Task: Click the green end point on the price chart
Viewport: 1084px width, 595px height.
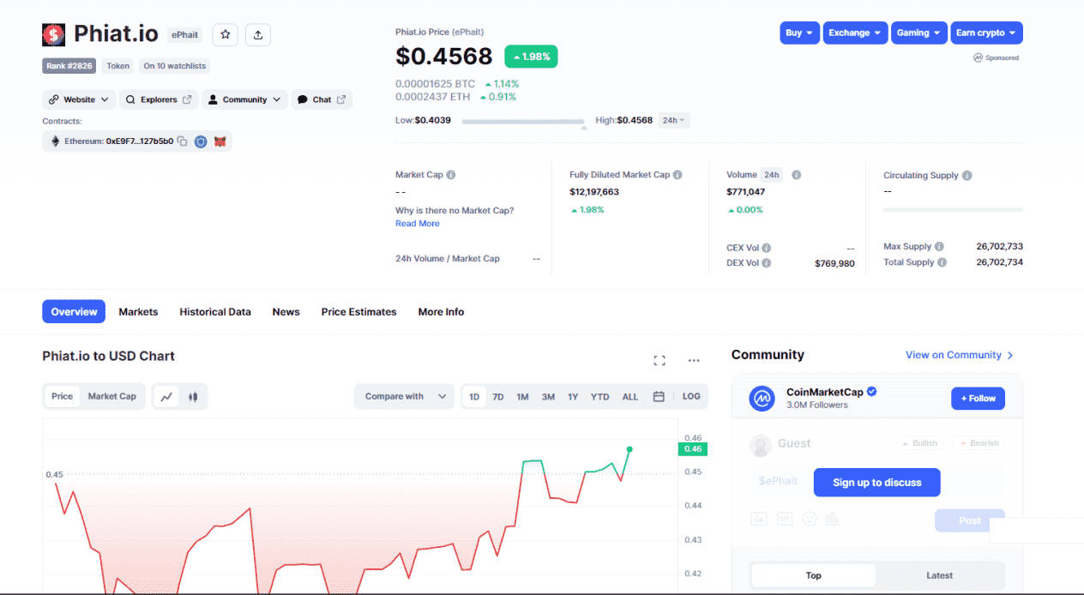Action: tap(629, 449)
